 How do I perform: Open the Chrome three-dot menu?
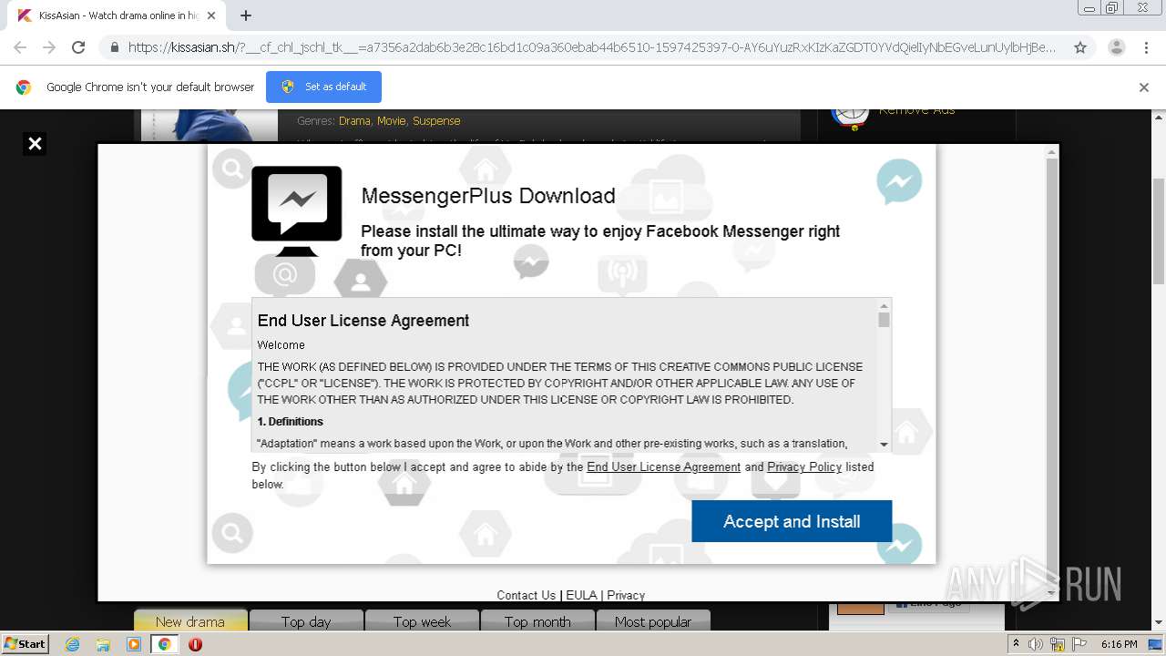(1145, 47)
